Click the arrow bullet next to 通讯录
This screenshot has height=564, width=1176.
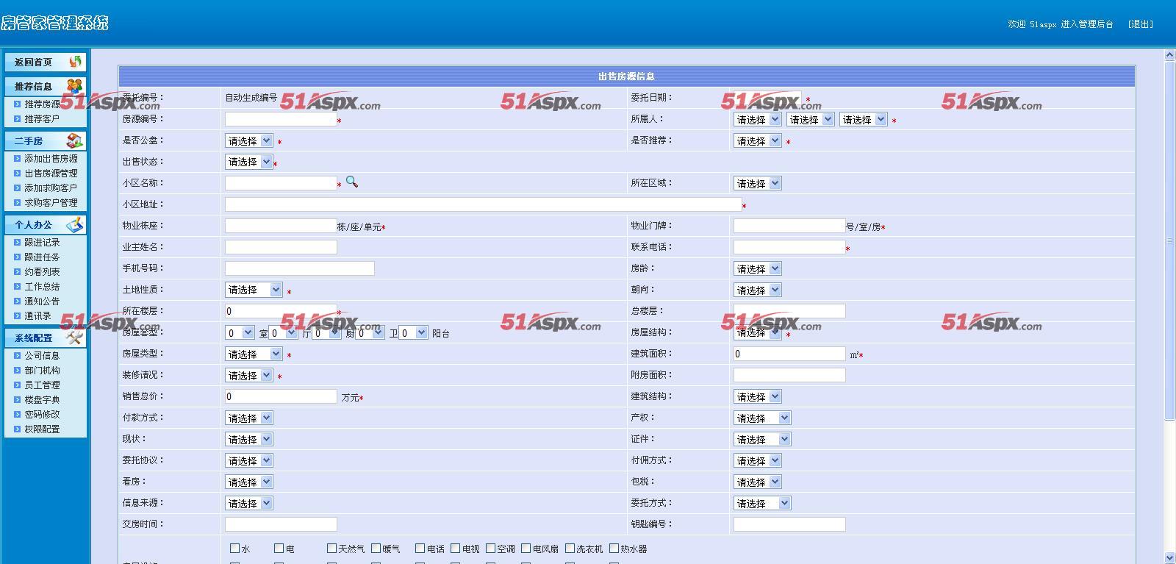point(18,315)
